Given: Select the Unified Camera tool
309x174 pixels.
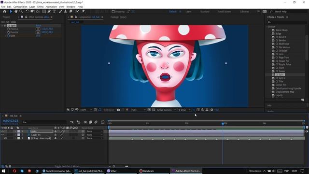Looking at the screenshot, I should [x=32, y=12].
